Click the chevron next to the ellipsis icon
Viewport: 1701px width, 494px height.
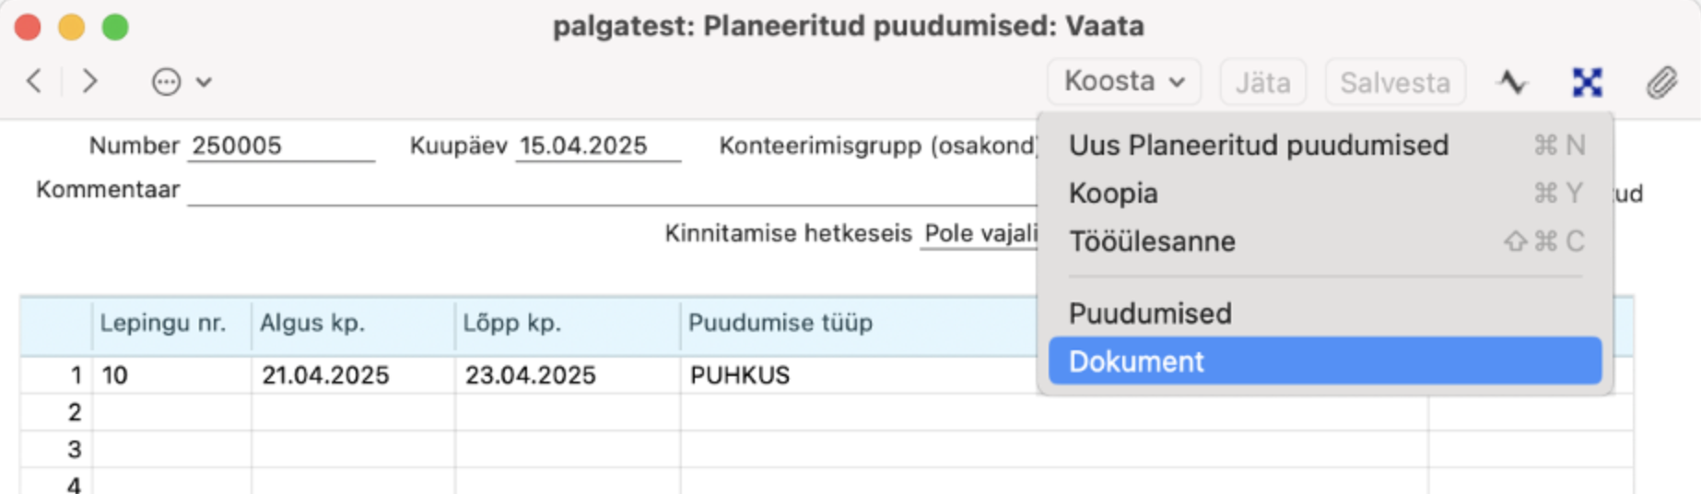[x=204, y=82]
